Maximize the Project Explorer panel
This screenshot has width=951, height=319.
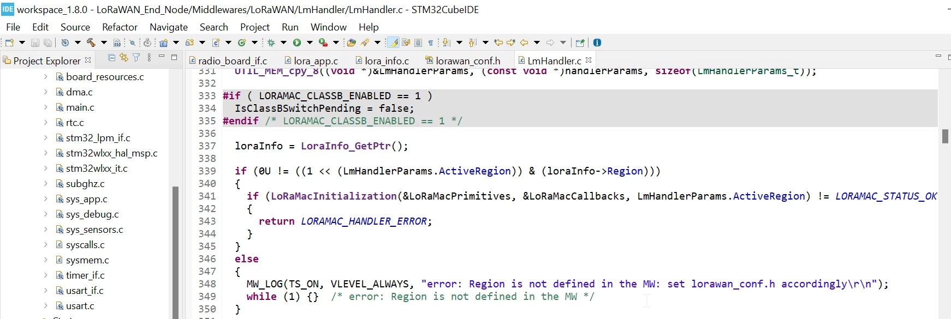point(174,57)
